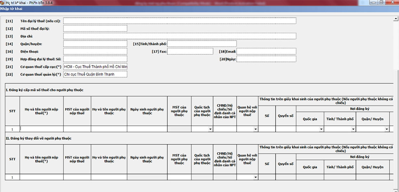This screenshot has height=192, width=399.
Task: Click section heading II. Đăng ký thay đổi về người phụ thuộc
Action: (39, 138)
